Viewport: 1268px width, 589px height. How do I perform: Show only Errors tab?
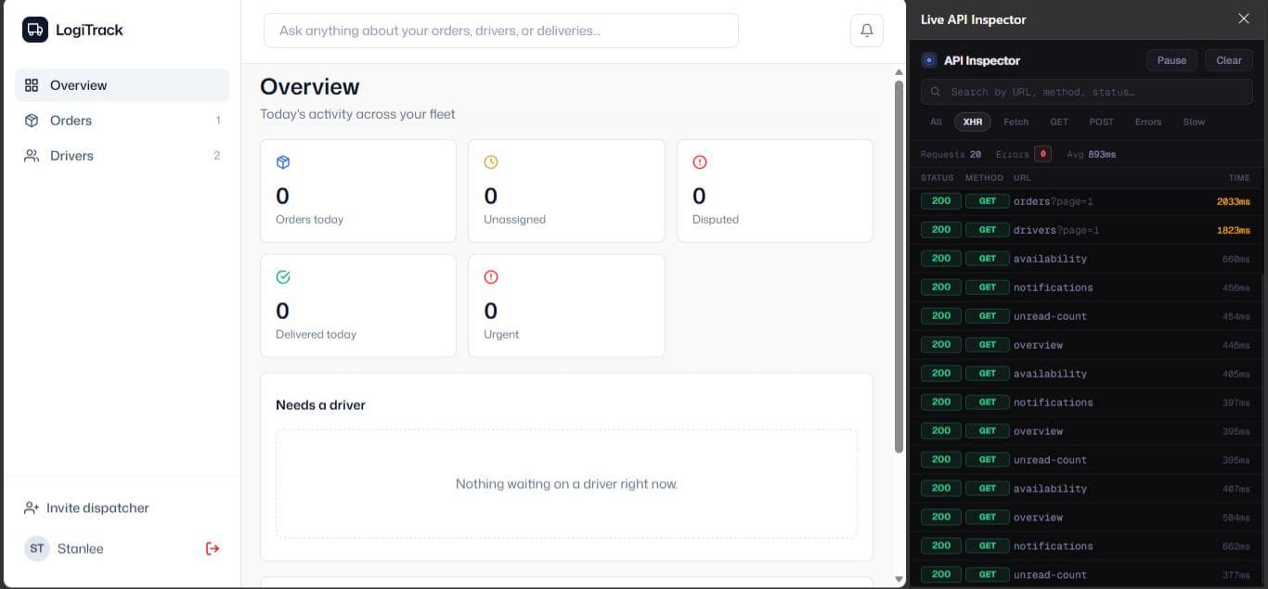pos(1148,122)
